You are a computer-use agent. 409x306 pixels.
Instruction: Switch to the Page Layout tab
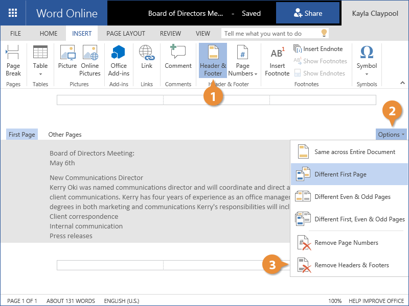click(x=125, y=34)
